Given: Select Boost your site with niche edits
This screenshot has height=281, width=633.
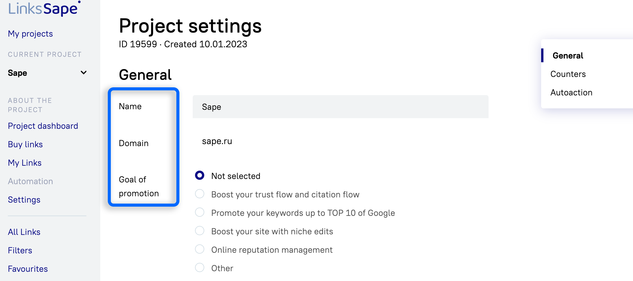Looking at the screenshot, I should (x=200, y=231).
